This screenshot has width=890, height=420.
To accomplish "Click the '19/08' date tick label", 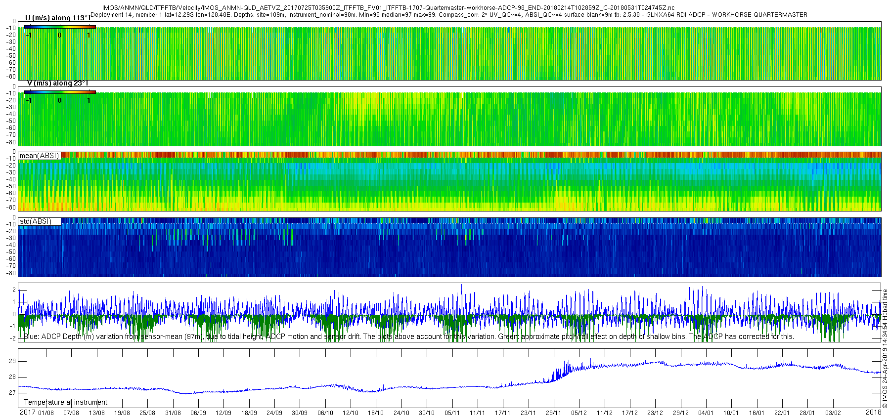I will pos(122,413).
